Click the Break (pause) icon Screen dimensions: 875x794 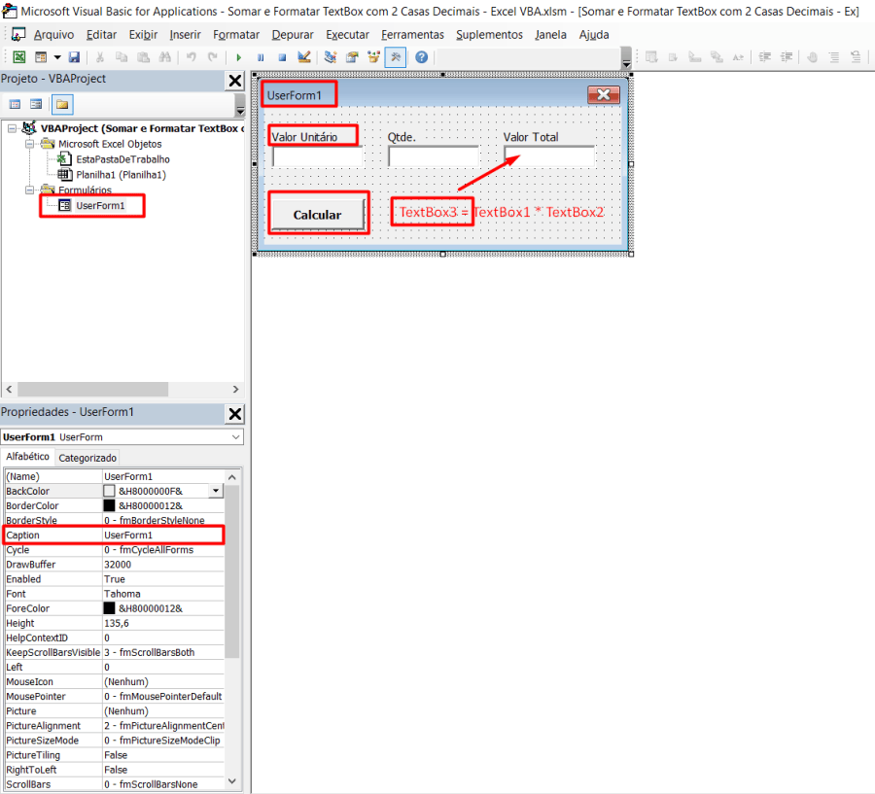261,57
